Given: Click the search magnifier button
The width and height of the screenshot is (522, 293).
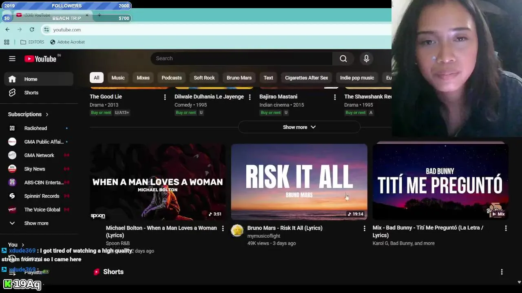Looking at the screenshot, I should coord(343,59).
